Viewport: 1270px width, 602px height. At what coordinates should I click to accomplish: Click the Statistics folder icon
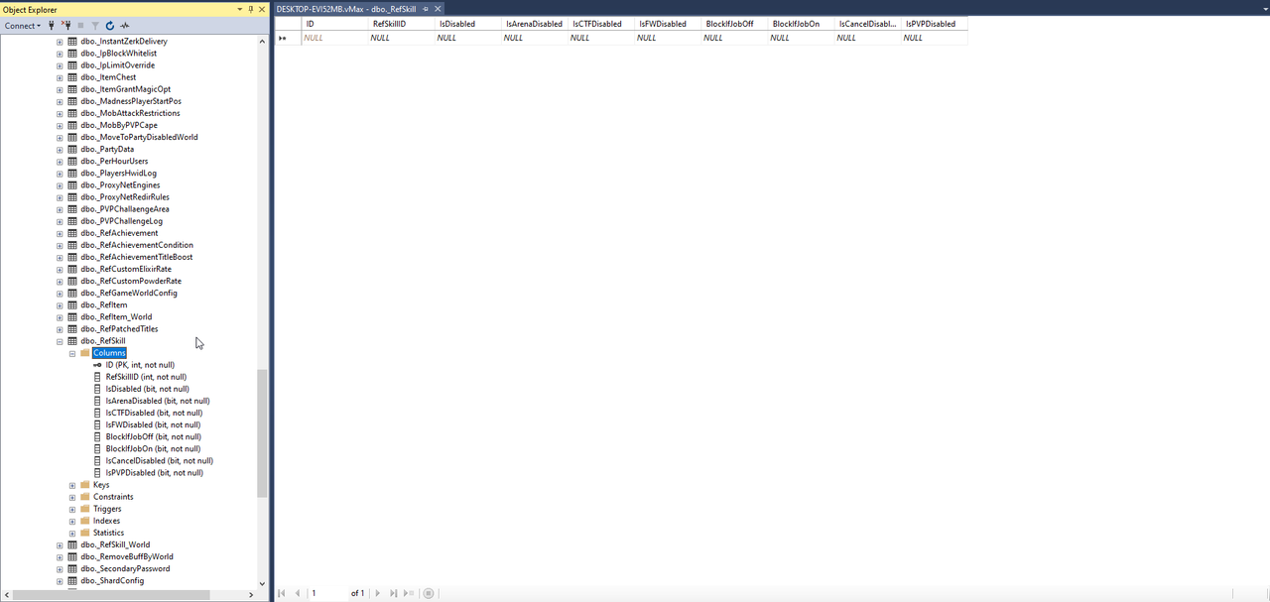point(85,533)
